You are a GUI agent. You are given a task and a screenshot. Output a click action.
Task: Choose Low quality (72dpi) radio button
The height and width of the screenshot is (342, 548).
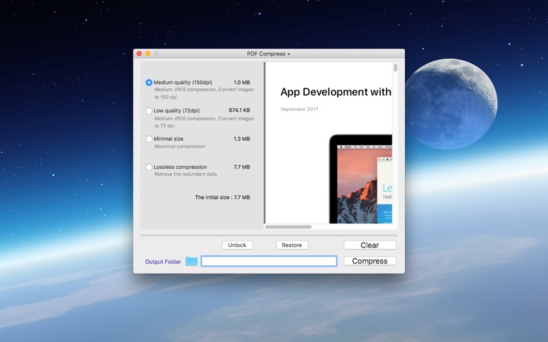point(149,111)
